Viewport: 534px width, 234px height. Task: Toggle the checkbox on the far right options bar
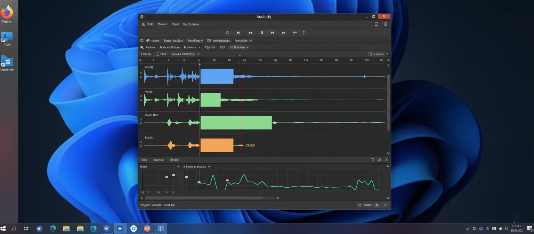coord(371,54)
